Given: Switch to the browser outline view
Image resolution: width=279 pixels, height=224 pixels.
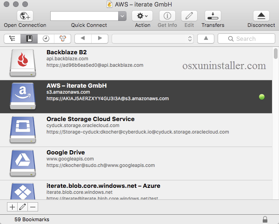Looking at the screenshot, I should coord(12,38).
